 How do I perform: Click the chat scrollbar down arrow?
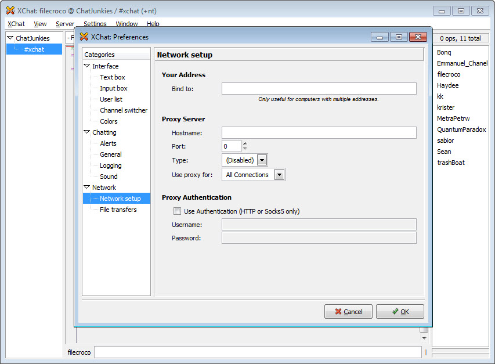pos(424,338)
